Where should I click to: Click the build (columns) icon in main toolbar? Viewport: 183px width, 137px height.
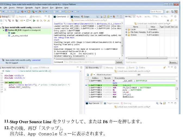(18, 12)
